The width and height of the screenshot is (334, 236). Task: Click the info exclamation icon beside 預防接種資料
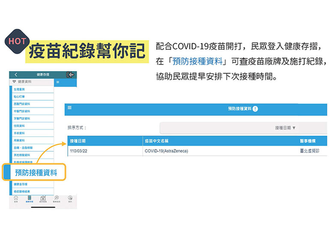click(x=255, y=109)
